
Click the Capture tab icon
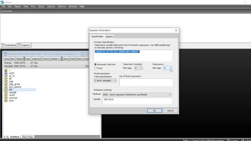pos(19,45)
